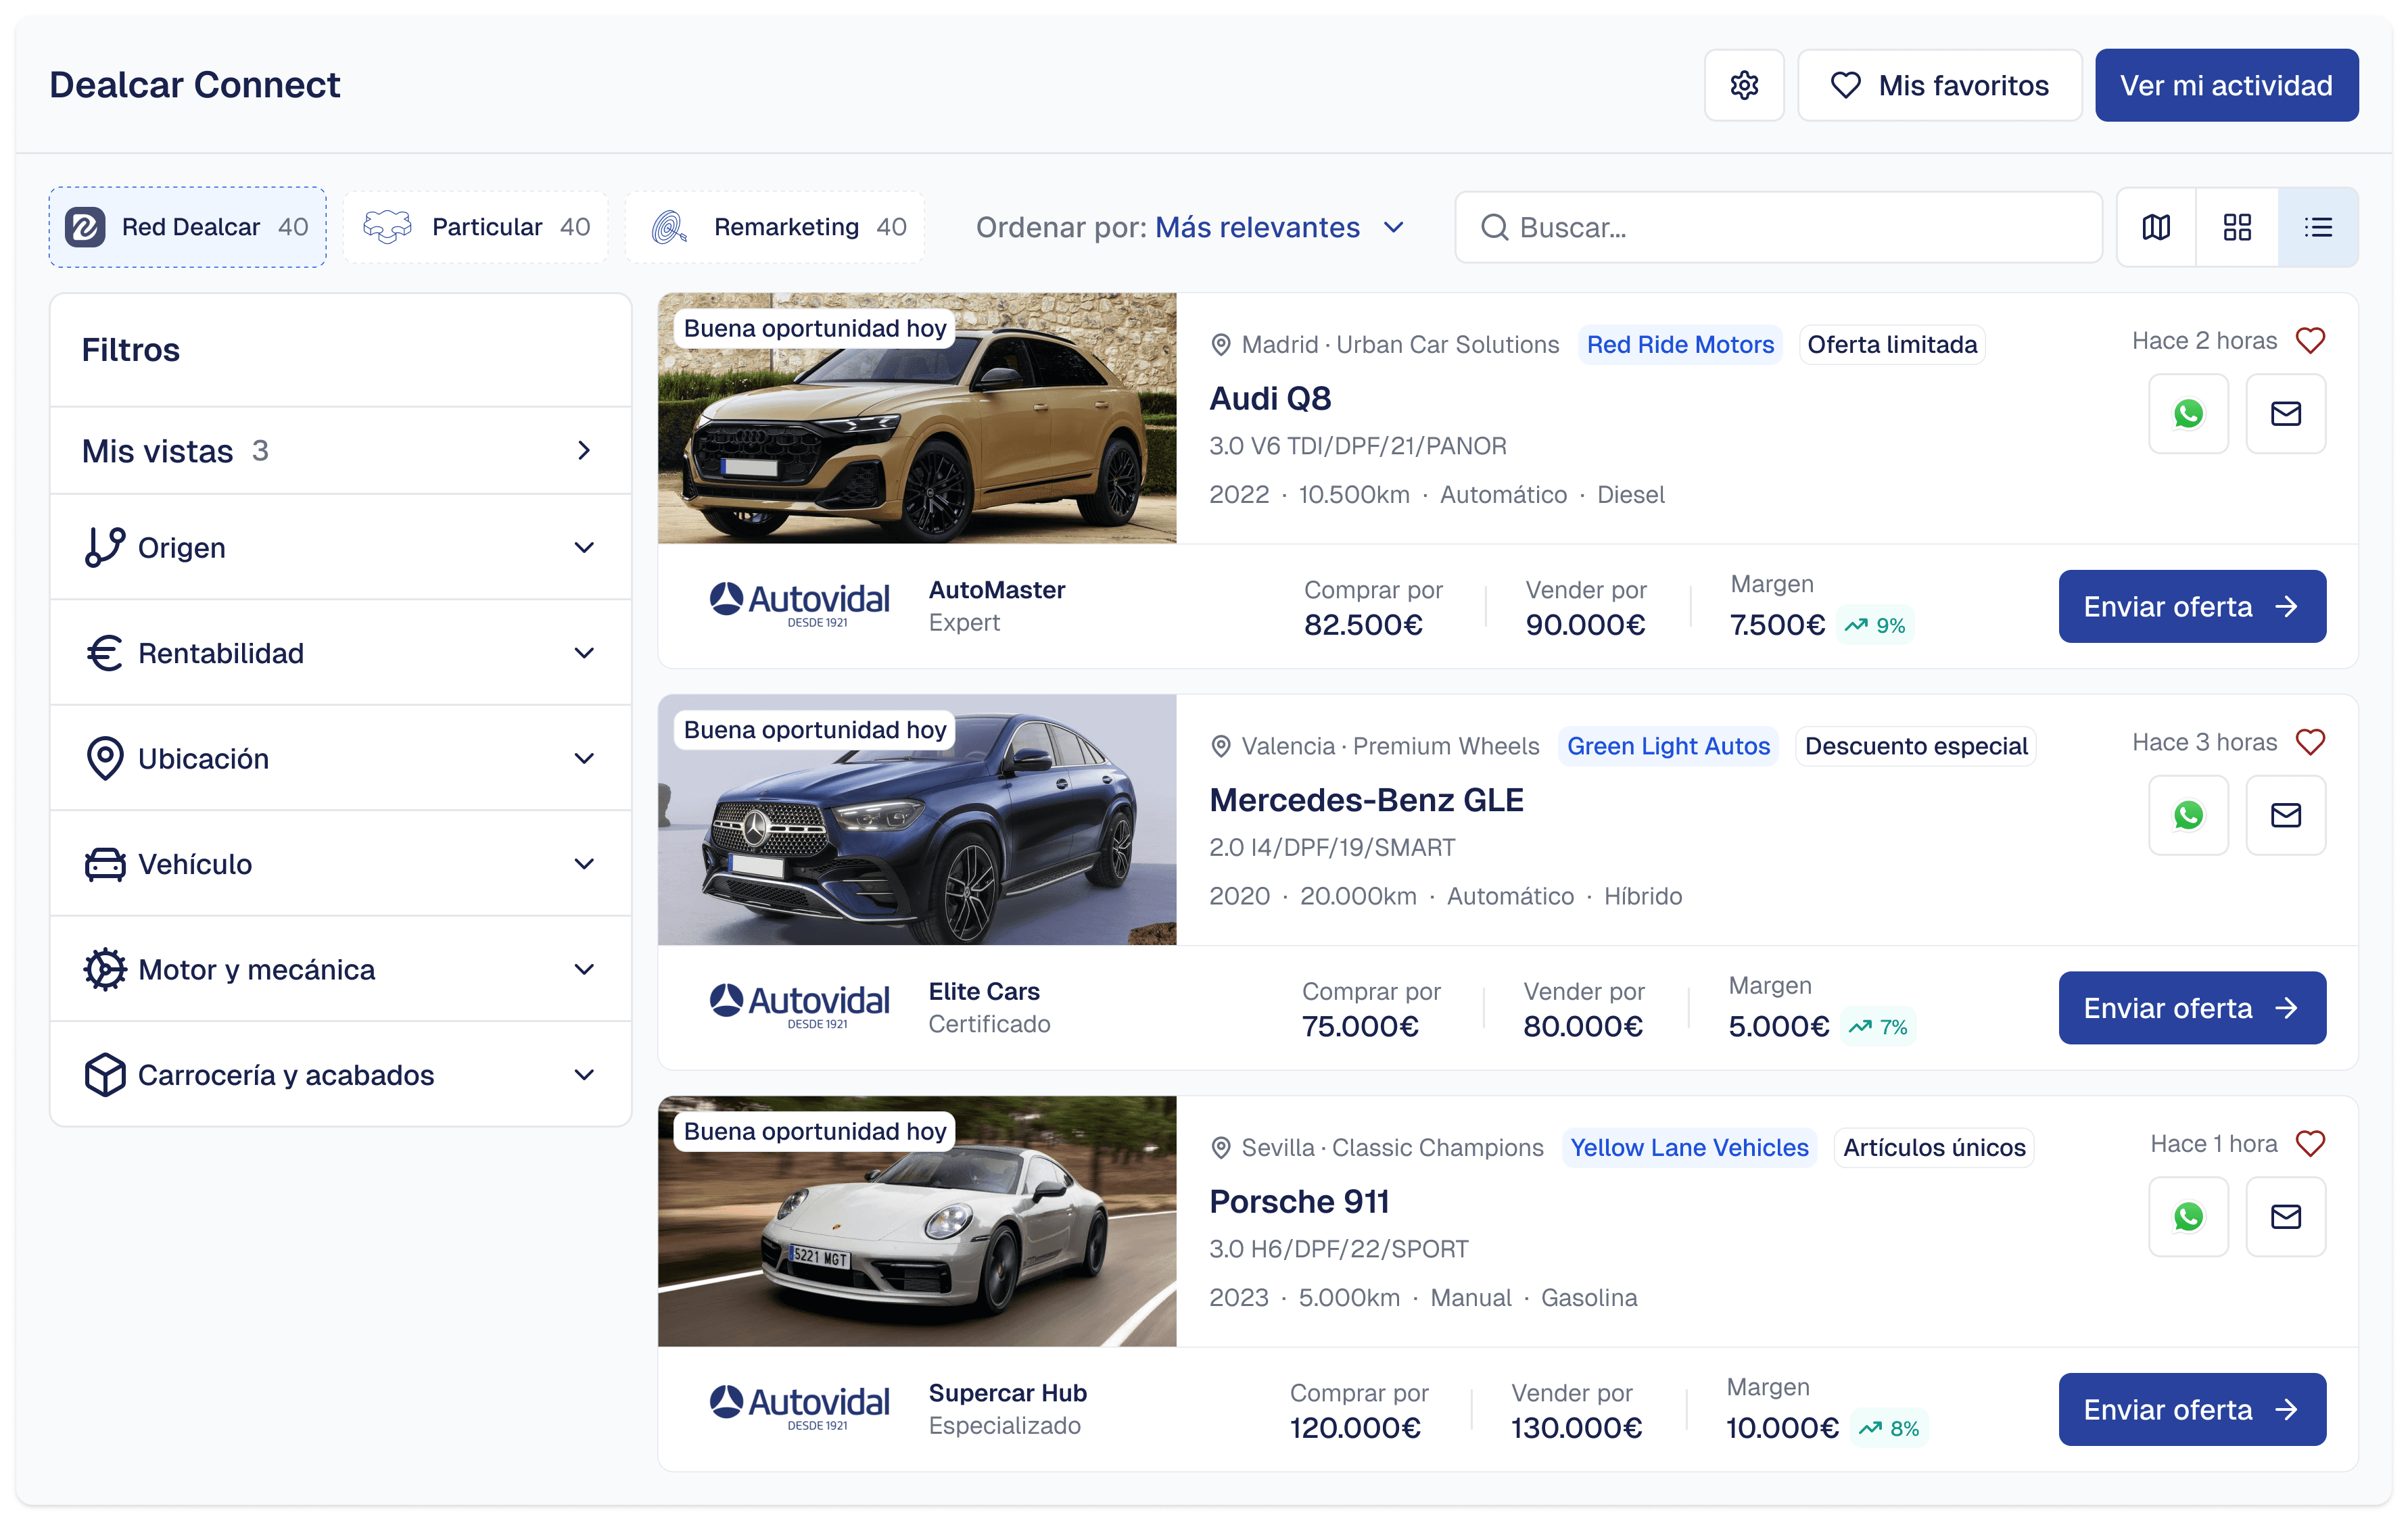This screenshot has height=1521, width=2408.
Task: Toggle favorite on the Porsche 911 listing
Action: point(2311,1143)
